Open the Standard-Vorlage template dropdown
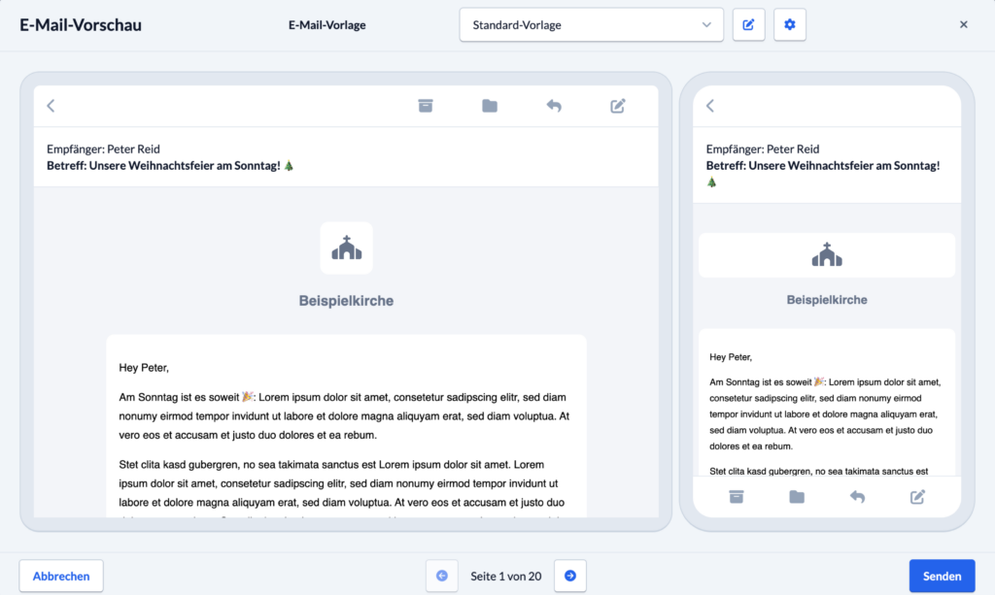 [x=592, y=24]
